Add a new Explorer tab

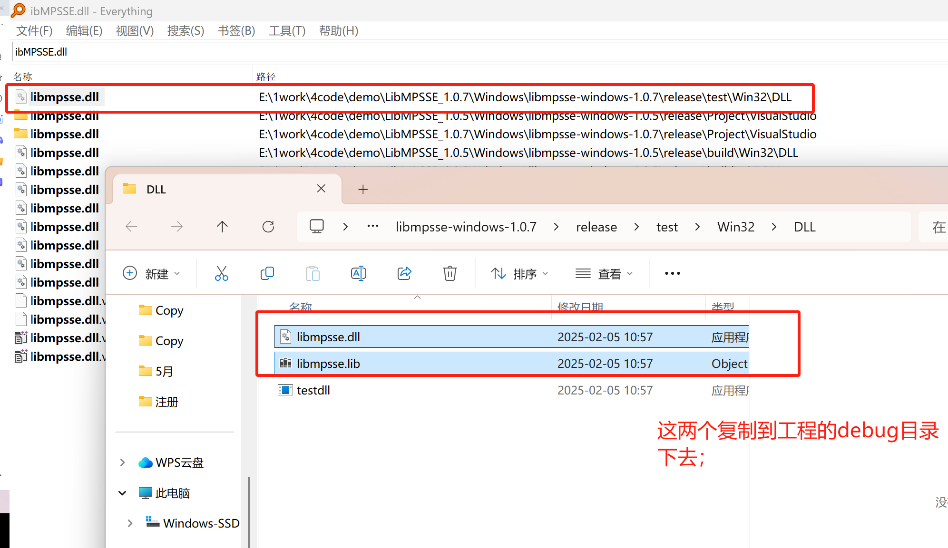pos(363,189)
